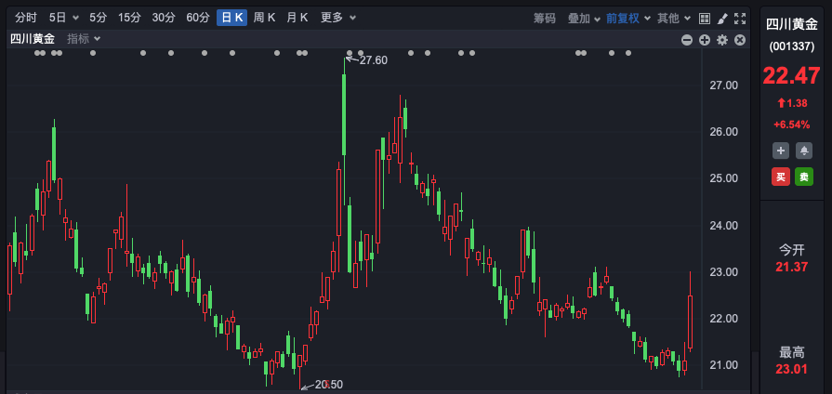This screenshot has height=394, width=832.
Task: Click the red 买 buy button
Action: (x=780, y=177)
